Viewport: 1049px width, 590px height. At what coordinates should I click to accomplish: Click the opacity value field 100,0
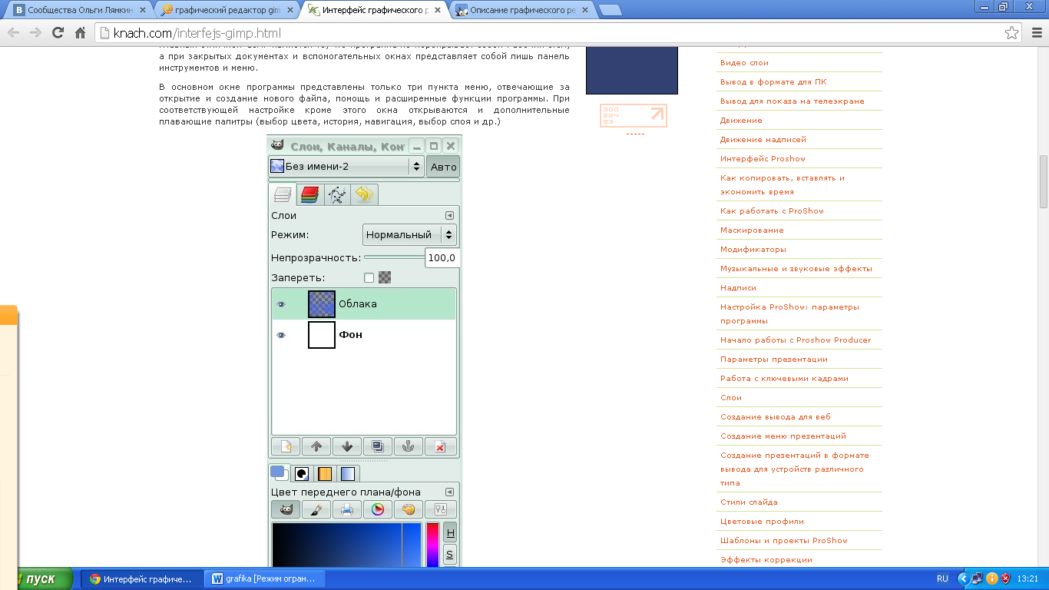[x=442, y=258]
